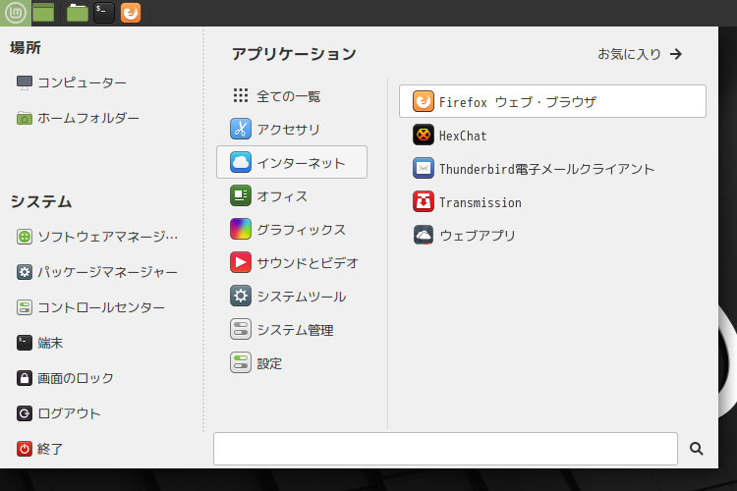Click the arrow next to お気に入り
This screenshot has width=737, height=491.
click(676, 54)
